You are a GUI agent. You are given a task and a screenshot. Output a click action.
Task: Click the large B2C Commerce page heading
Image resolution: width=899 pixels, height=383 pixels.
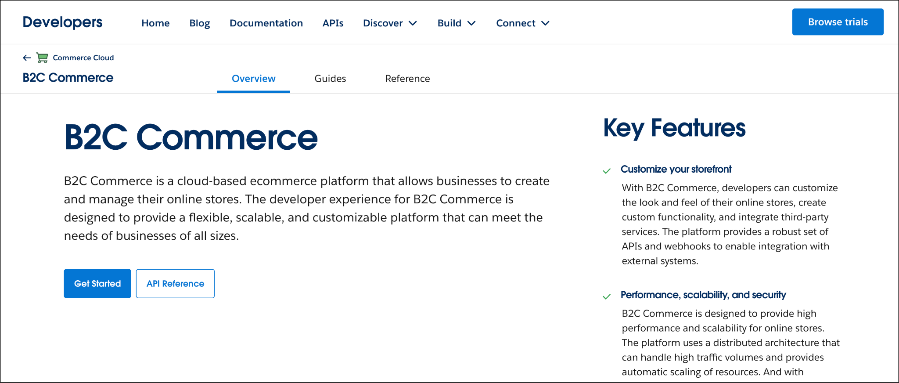click(x=191, y=137)
